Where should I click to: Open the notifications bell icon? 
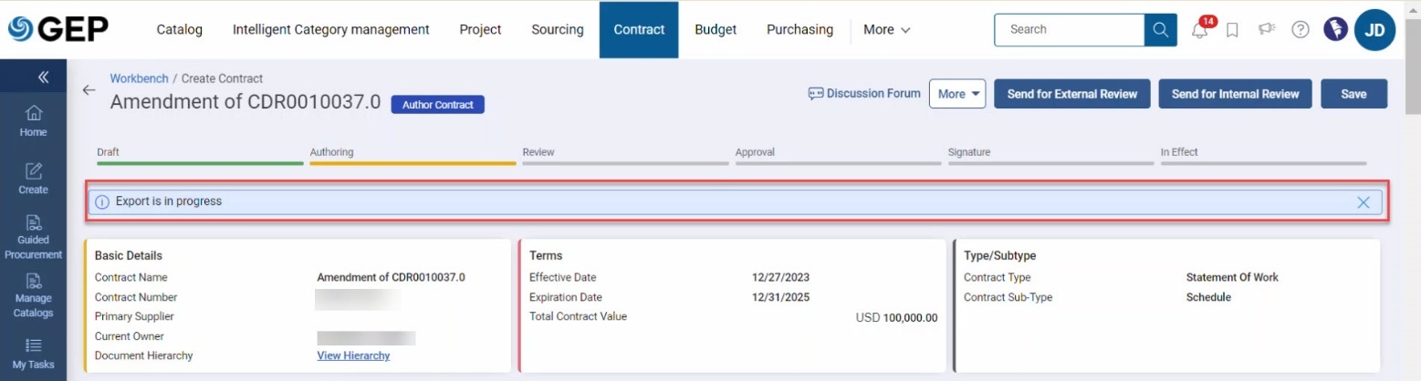coord(1200,30)
